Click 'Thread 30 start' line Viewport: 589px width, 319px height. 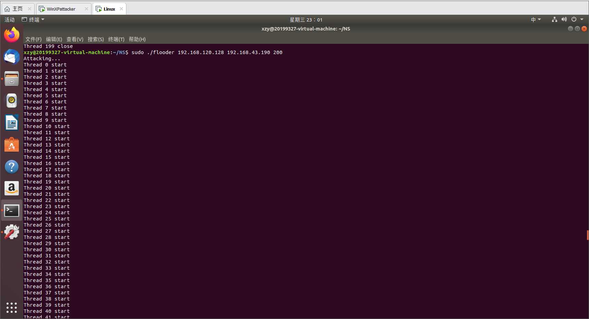pos(47,250)
